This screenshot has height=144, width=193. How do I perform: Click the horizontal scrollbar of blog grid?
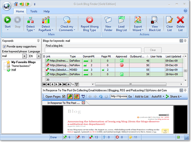pos(130,84)
